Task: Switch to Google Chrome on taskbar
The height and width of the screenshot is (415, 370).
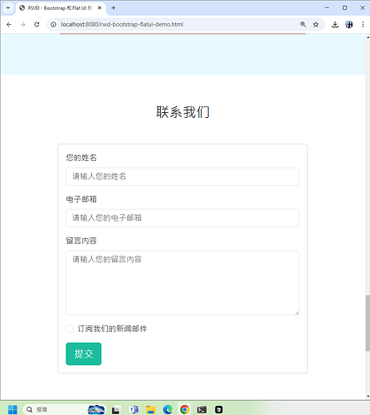Action: pyautogui.click(x=184, y=409)
